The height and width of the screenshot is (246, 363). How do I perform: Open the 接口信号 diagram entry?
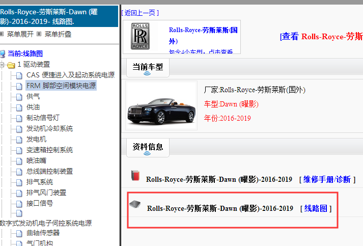click(x=40, y=203)
